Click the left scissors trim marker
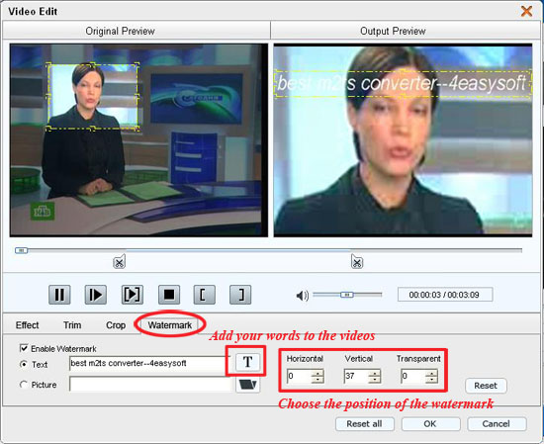The height and width of the screenshot is (444, 544). click(119, 262)
